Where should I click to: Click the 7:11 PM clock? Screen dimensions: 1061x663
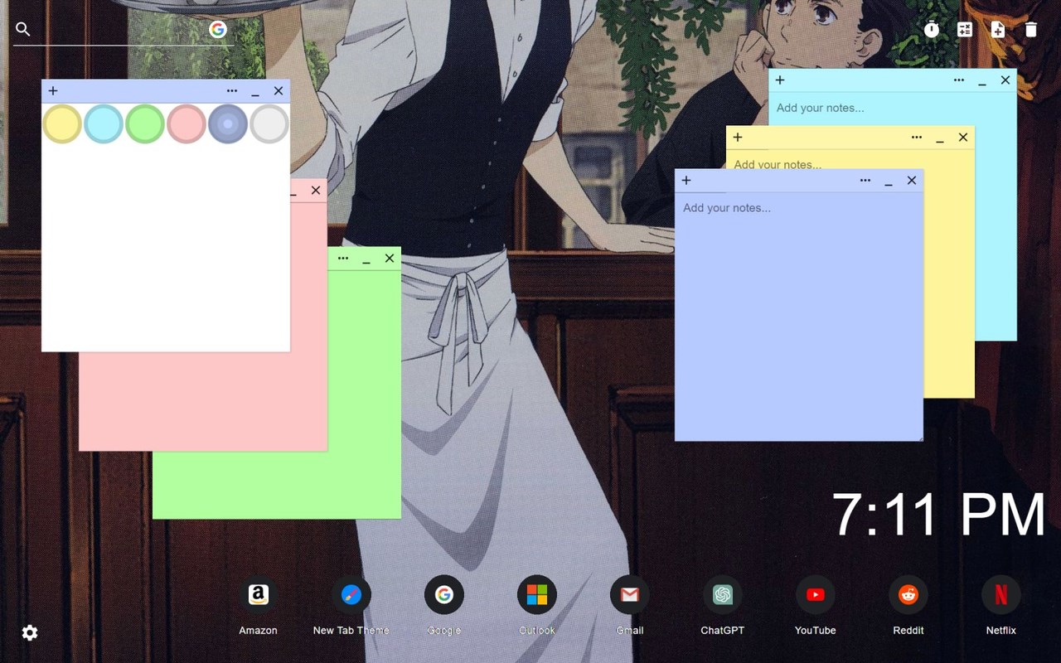pyautogui.click(x=938, y=515)
